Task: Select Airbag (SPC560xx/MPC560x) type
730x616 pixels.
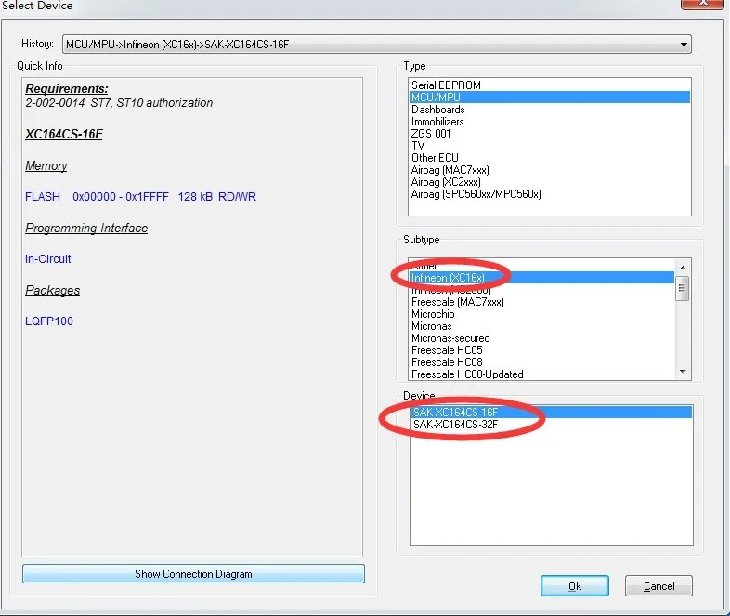Action: (x=550, y=194)
